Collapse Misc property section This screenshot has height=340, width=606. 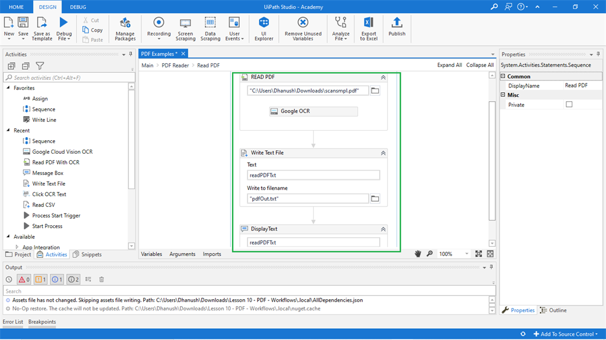(503, 95)
